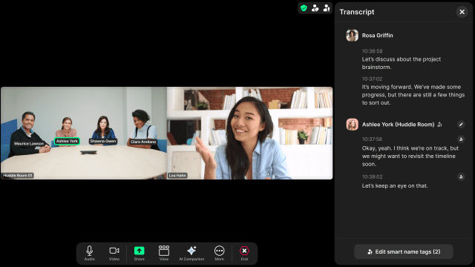
Task: Click the tag icon next to 10:37:58 message
Action: click(x=461, y=139)
